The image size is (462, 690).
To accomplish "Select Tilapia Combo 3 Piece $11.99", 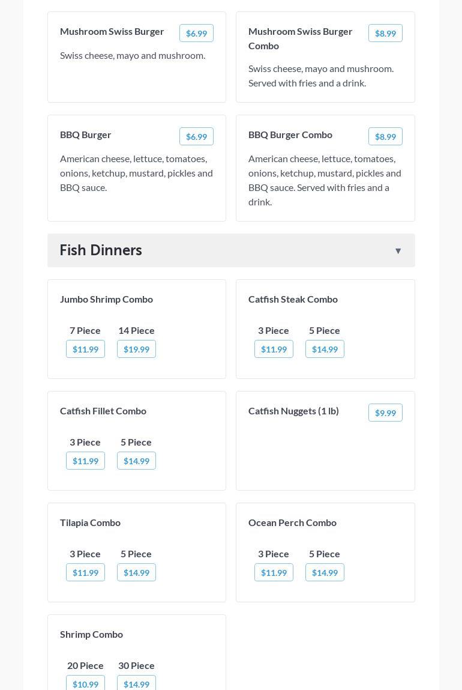I will click(85, 573).
